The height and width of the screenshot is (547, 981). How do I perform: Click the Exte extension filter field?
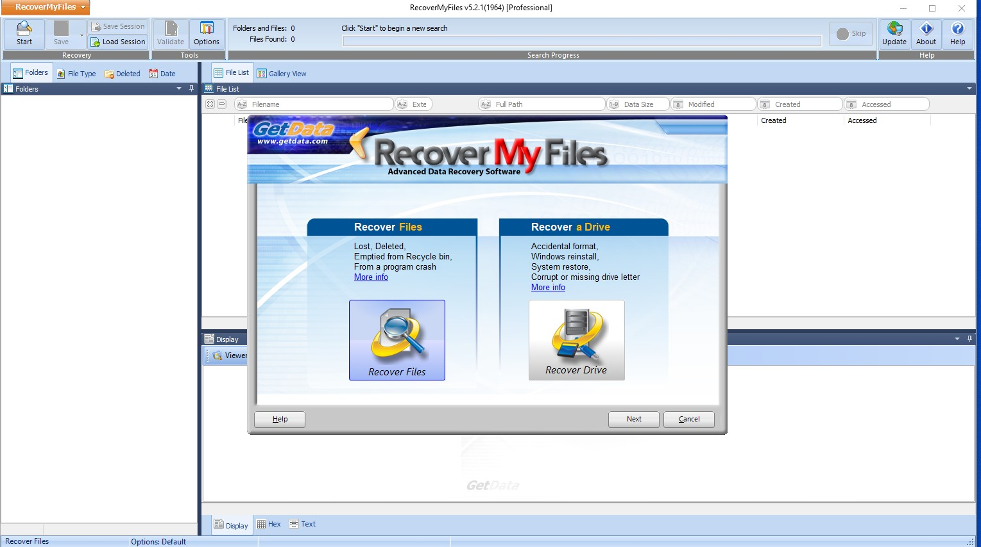pyautogui.click(x=413, y=104)
